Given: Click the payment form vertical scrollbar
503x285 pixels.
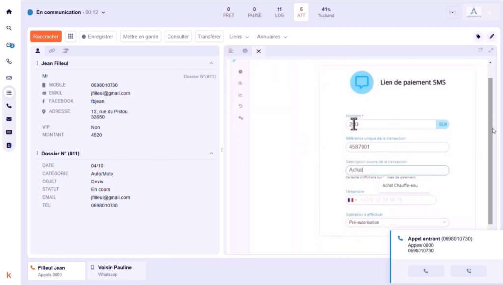Looking at the screenshot, I should [x=489, y=147].
